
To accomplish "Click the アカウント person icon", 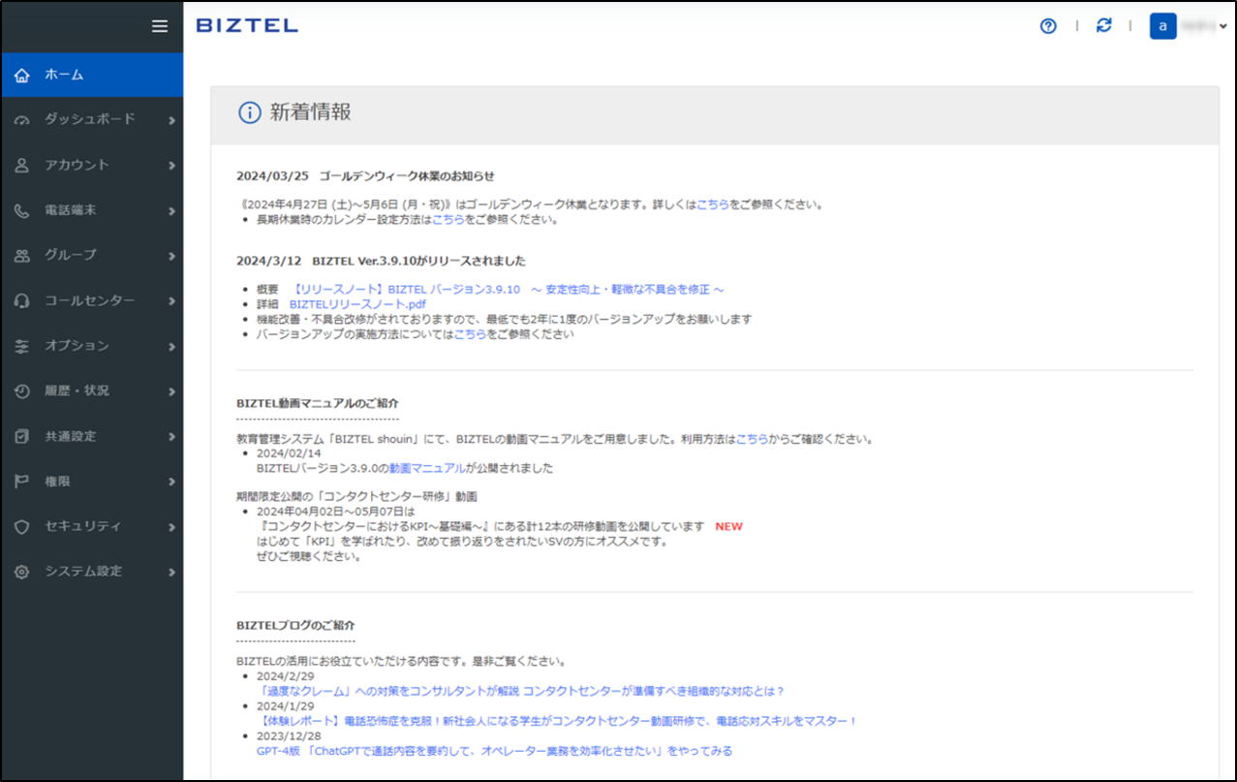I will [x=22, y=166].
